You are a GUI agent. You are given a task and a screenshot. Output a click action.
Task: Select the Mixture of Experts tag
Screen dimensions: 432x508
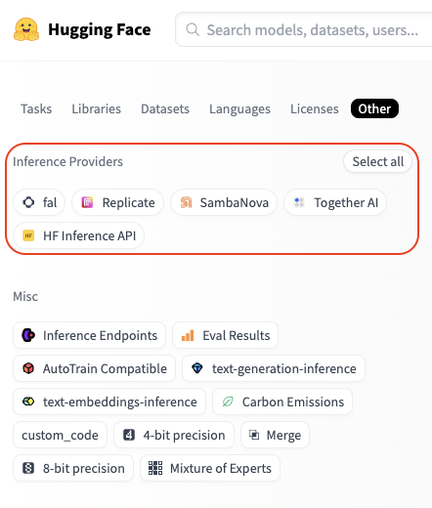(210, 468)
